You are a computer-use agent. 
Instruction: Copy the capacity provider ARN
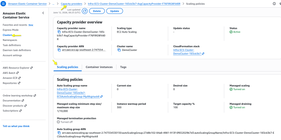coord(59,50)
